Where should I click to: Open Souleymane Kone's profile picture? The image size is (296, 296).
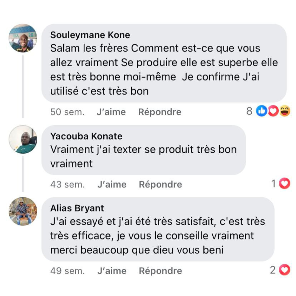pos(23,38)
